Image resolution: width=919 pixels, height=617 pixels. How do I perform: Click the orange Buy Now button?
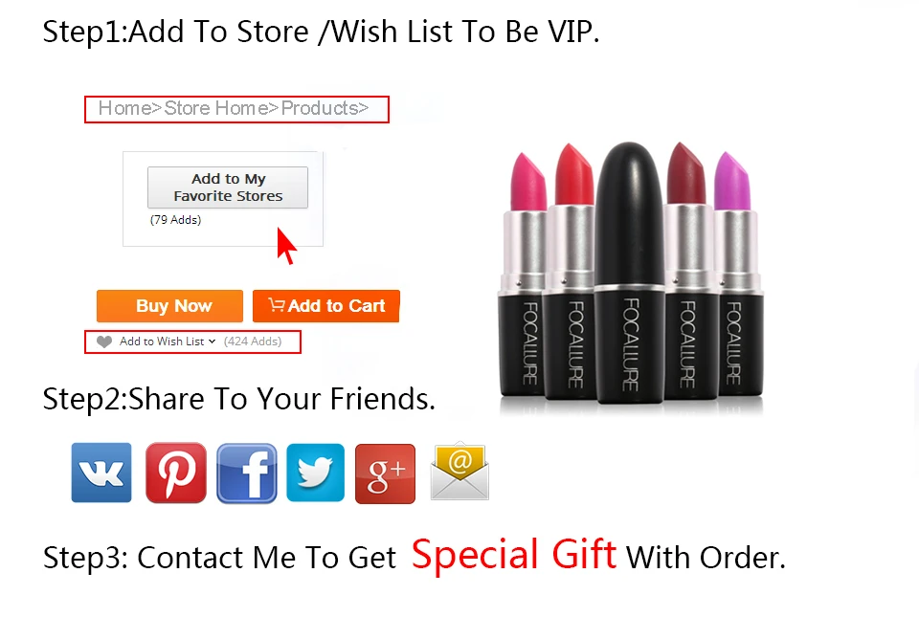(170, 305)
